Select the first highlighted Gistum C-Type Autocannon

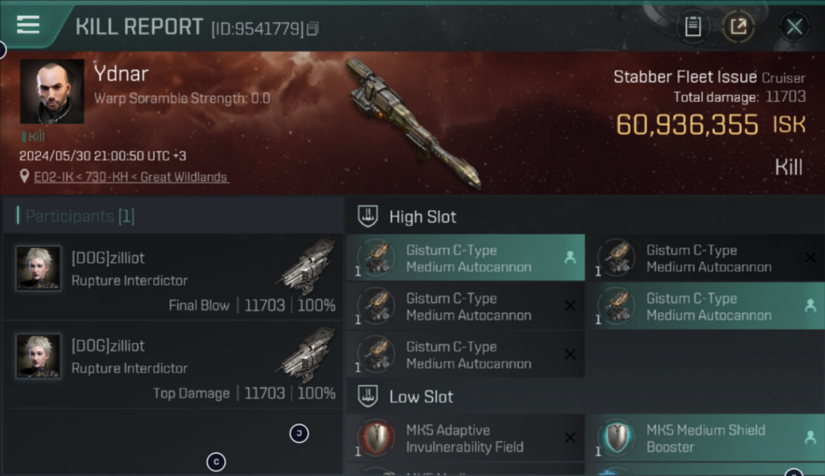tap(465, 258)
